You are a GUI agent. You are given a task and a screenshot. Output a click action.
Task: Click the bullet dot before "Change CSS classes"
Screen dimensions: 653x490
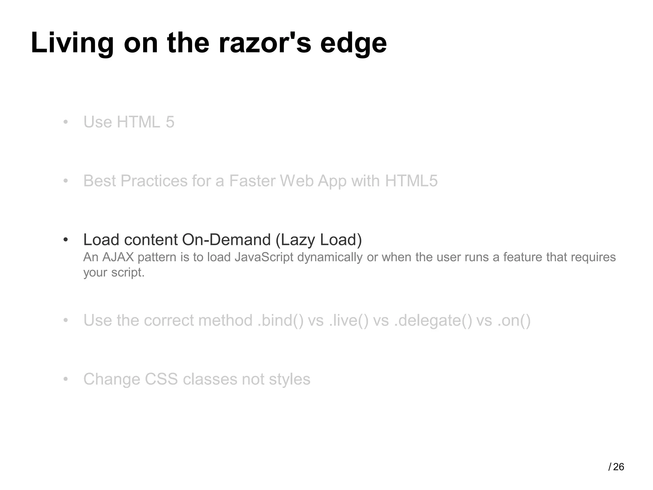(x=66, y=380)
